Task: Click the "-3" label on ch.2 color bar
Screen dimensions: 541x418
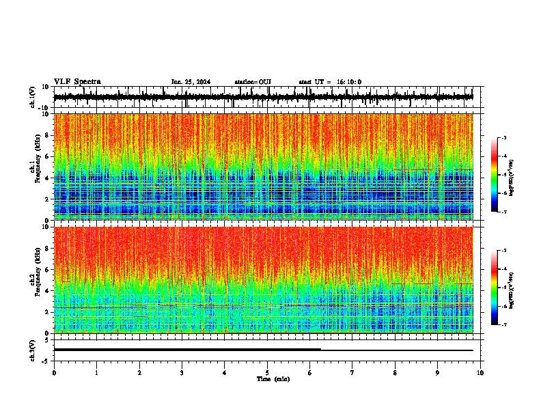Action: [504, 251]
